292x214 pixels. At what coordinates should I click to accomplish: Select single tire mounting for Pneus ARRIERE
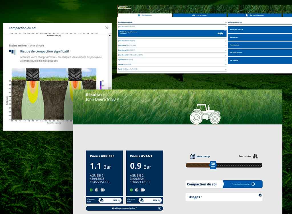pyautogui.click(x=91, y=190)
